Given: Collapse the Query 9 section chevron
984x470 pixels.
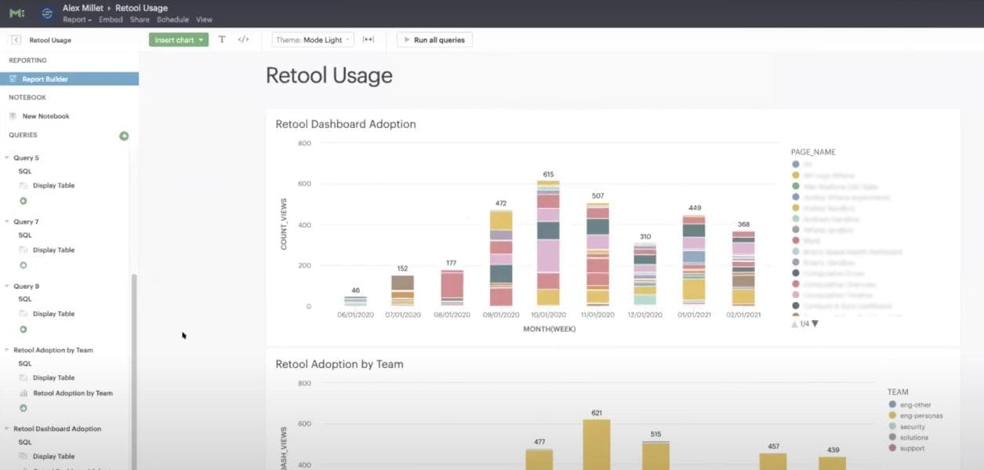Looking at the screenshot, I should coord(6,286).
